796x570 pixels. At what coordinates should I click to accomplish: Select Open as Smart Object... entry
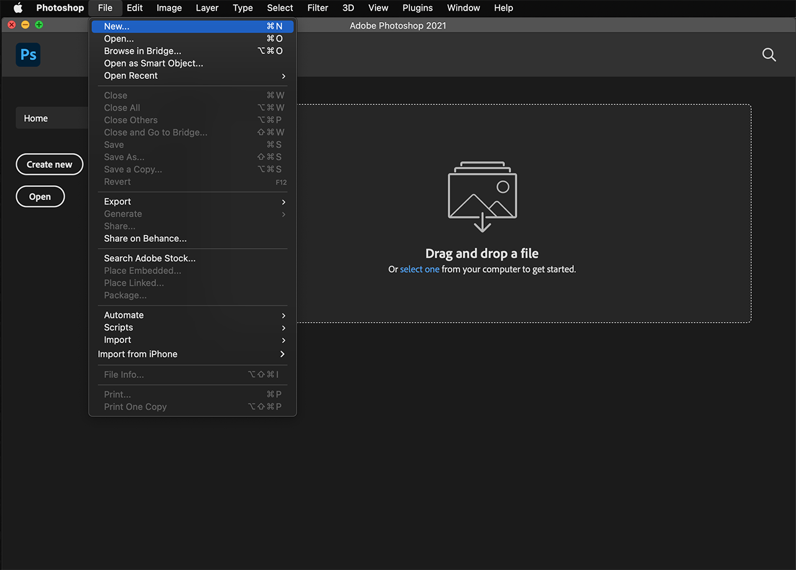pos(193,63)
